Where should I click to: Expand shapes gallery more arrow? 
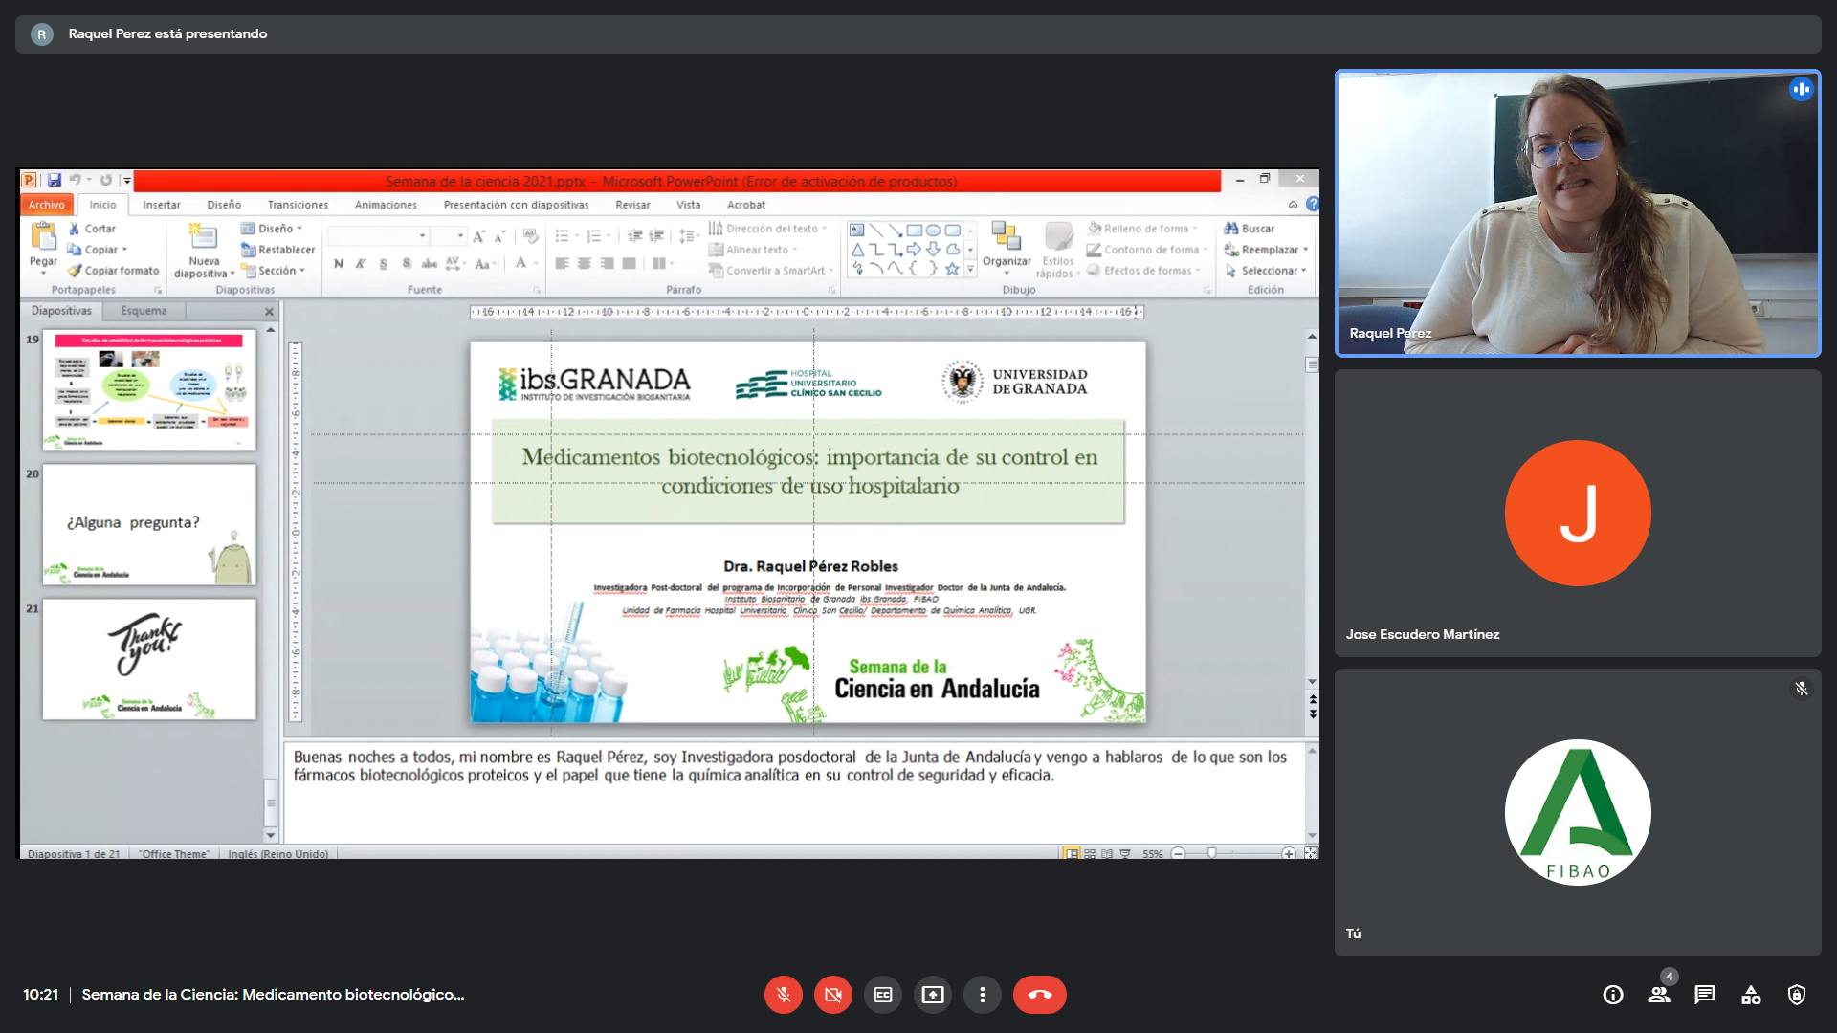[970, 270]
